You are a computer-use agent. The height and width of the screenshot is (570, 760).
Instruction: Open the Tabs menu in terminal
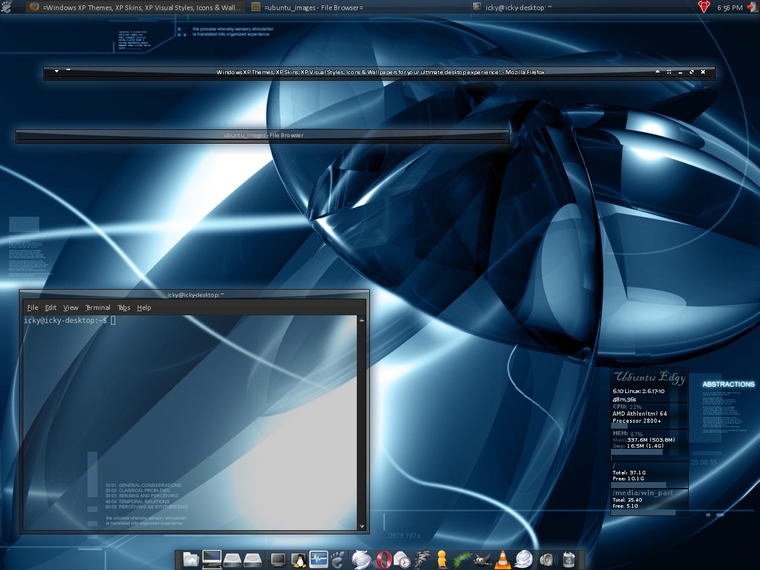(123, 308)
